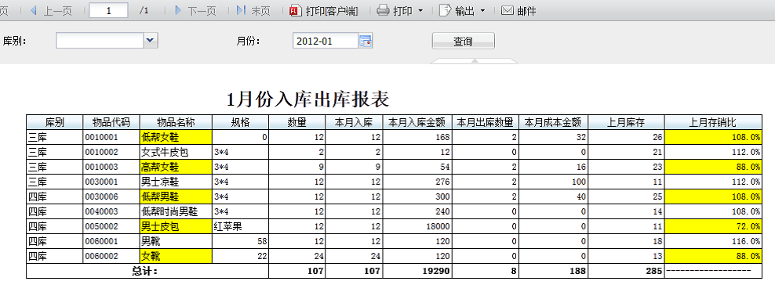Click item code 0010002
This screenshot has width=775, height=292.
click(x=111, y=152)
